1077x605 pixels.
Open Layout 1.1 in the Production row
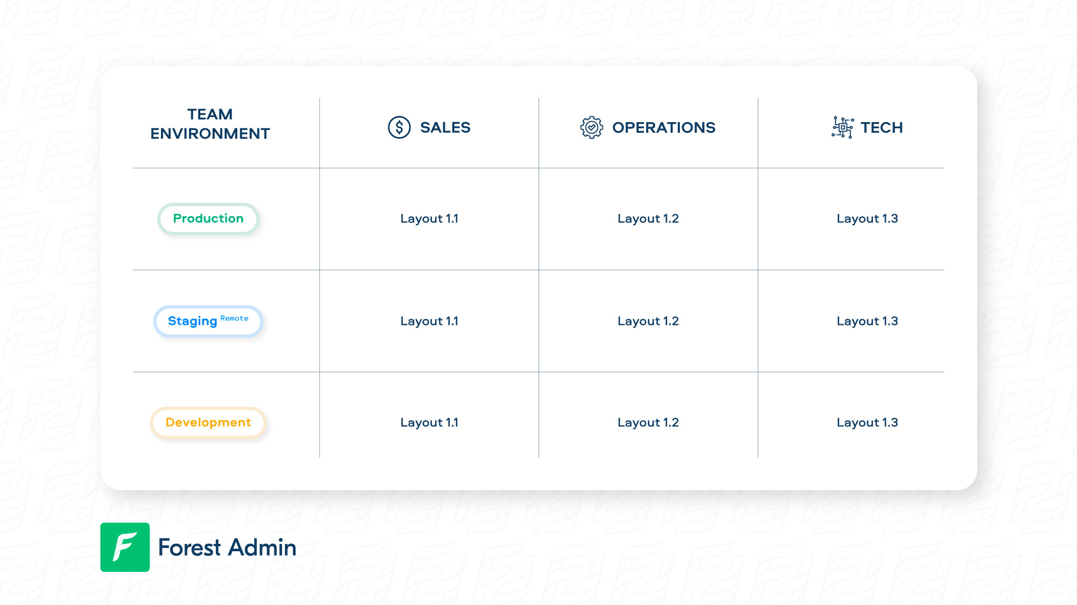click(429, 218)
